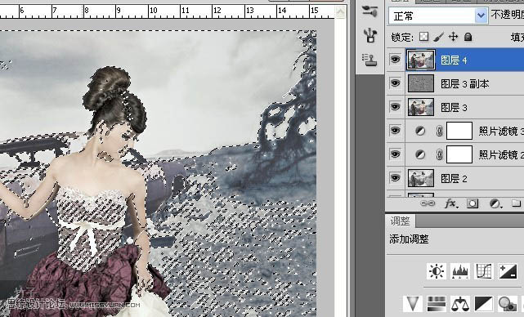Add a Hue/Saturation adjustment
Viewport: 524px width, 317px height.
[x=436, y=304]
